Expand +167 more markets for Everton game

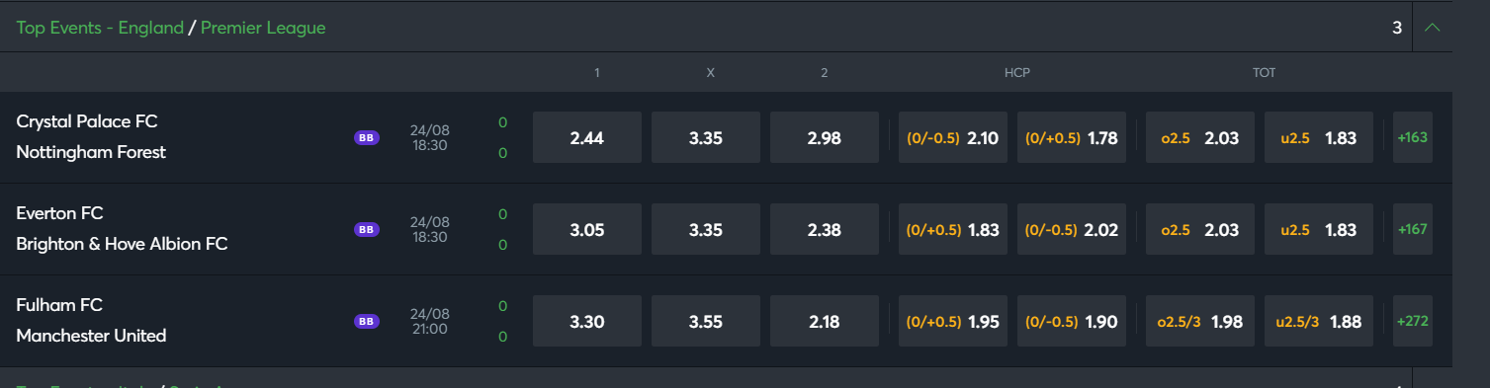click(x=1412, y=229)
